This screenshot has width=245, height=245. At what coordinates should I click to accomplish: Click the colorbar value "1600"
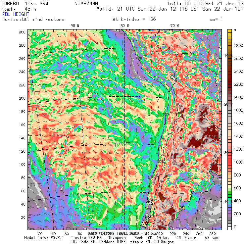click(238, 123)
